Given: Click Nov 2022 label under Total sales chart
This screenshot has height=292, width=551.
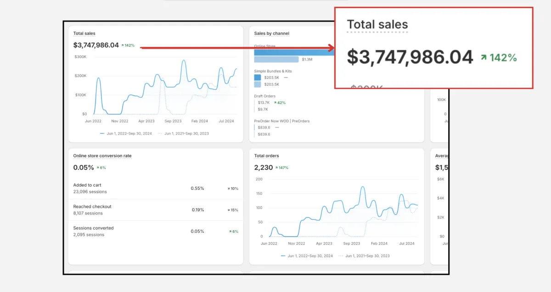Looking at the screenshot, I should tap(120, 121).
